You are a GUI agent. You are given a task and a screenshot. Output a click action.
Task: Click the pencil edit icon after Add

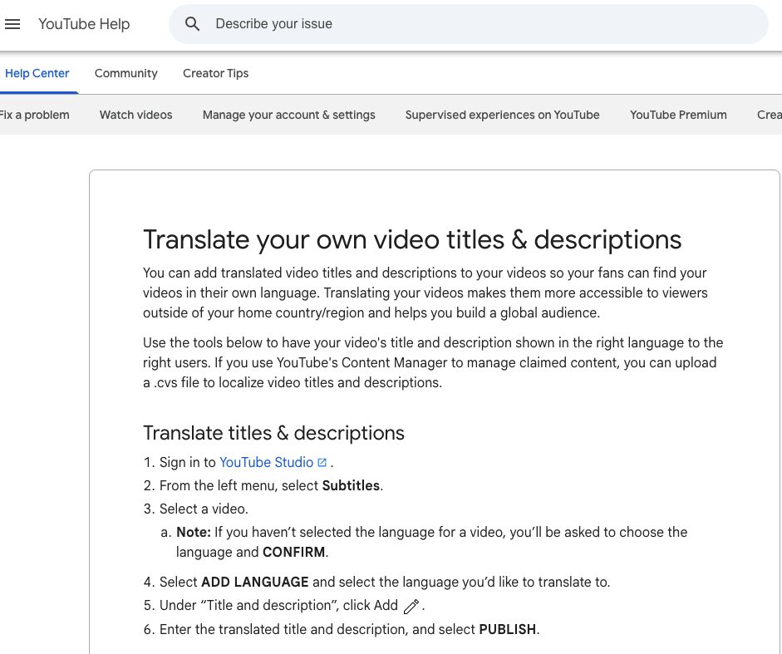[411, 607]
